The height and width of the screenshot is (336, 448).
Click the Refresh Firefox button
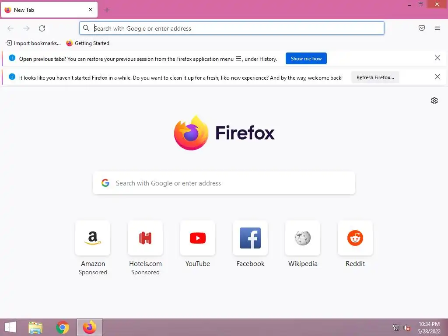click(x=375, y=77)
